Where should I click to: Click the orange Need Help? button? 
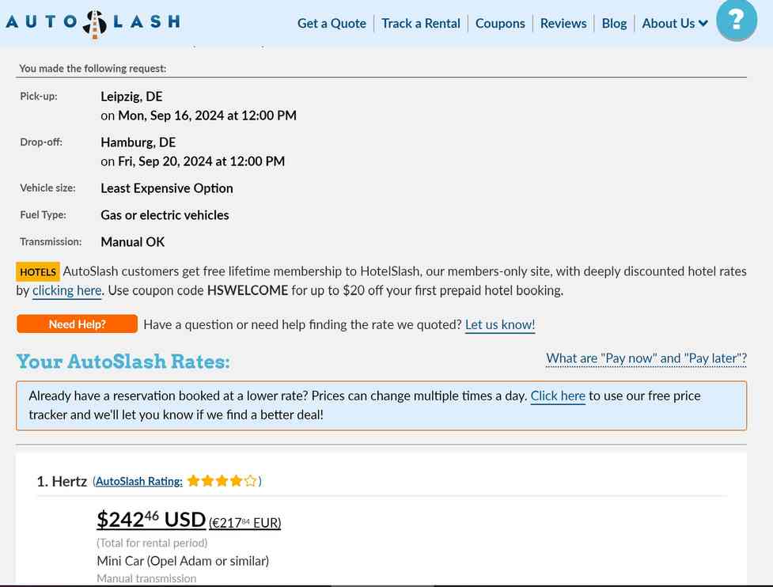tap(77, 324)
